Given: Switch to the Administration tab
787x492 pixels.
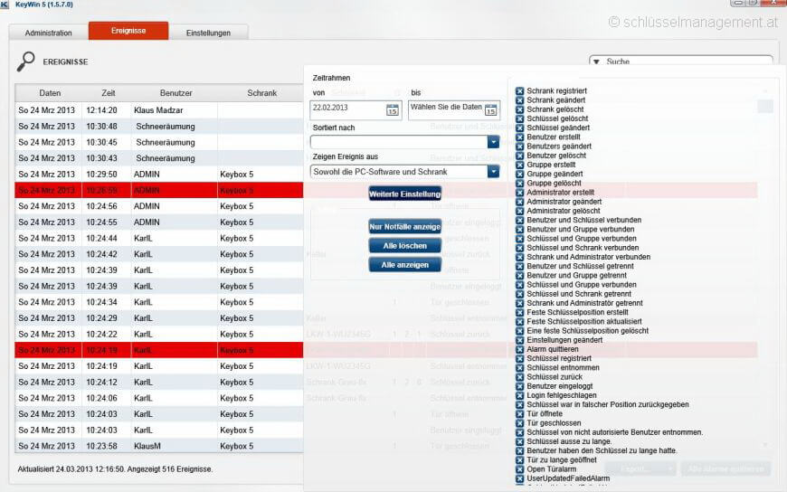Looking at the screenshot, I should (49, 33).
